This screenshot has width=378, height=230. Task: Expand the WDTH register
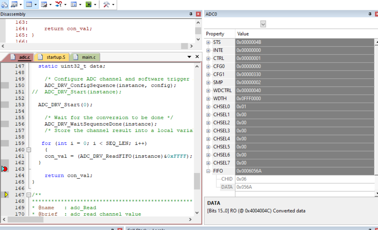coord(208,99)
